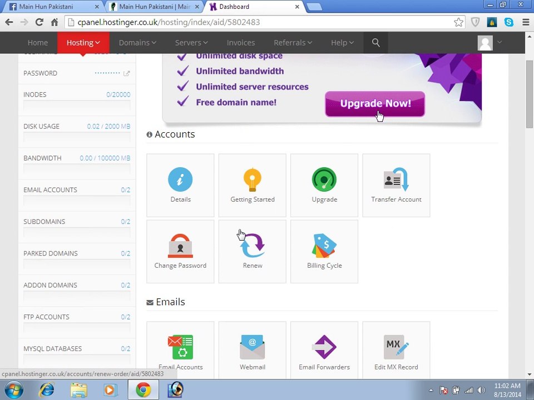Close the Dashboard browser tab

tap(297, 7)
